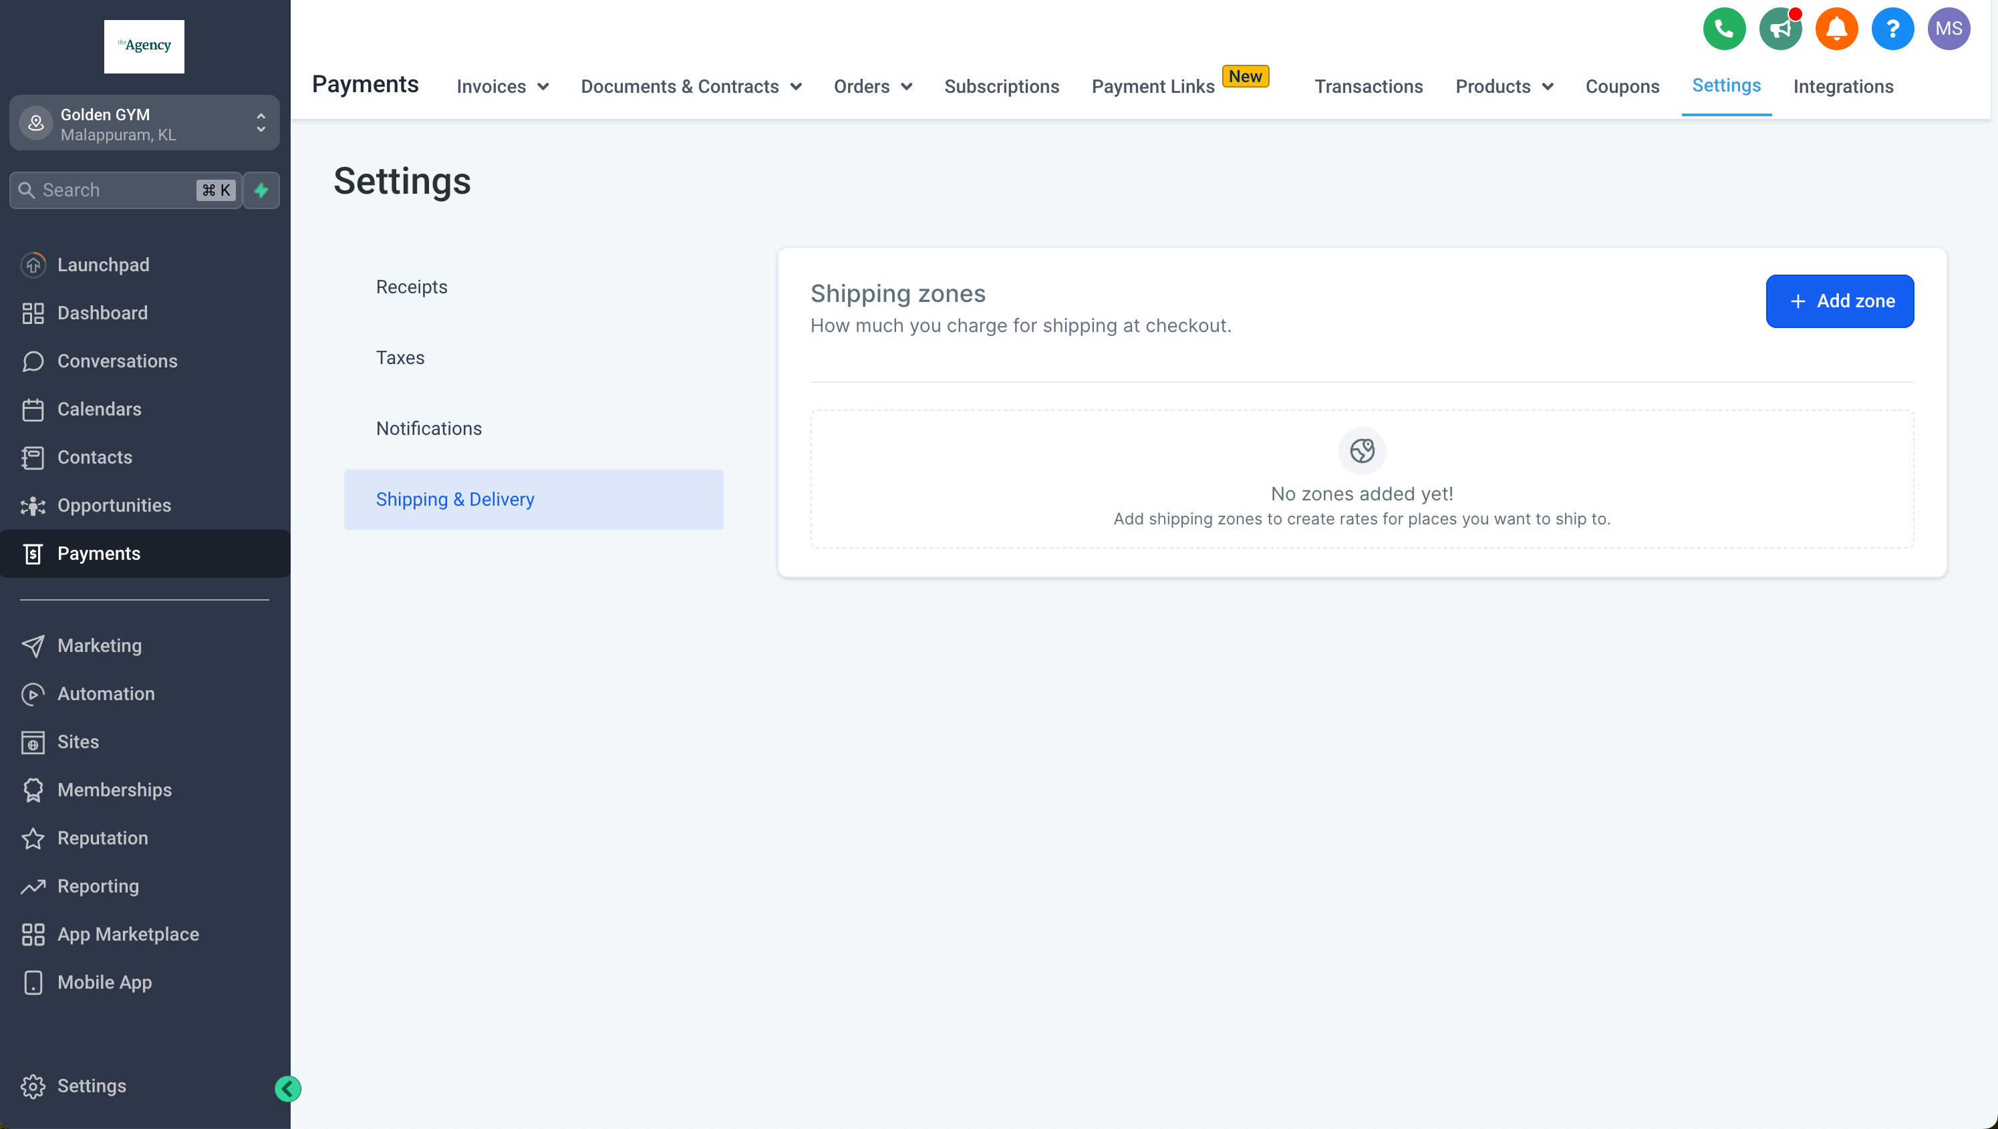Viewport: 1998px width, 1129px height.
Task: Click the blue help question mark icon
Action: pyautogui.click(x=1892, y=29)
